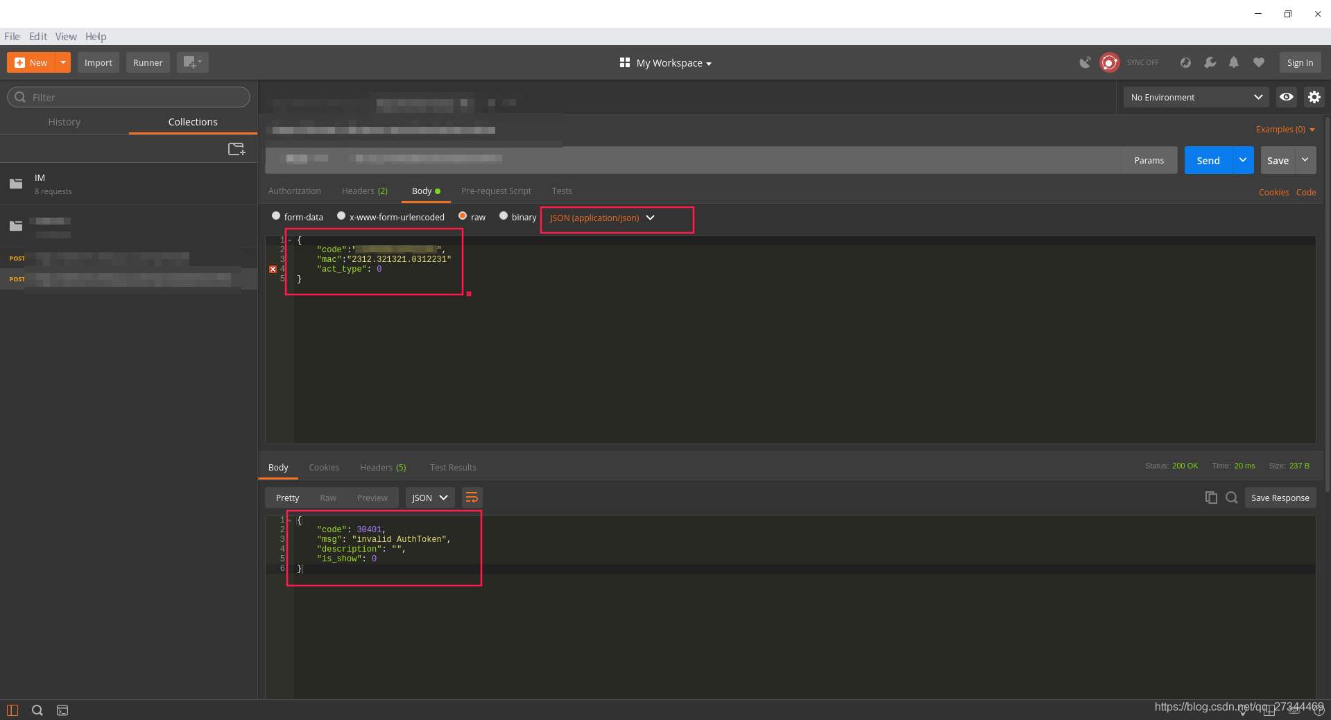Copy the response using the copy icon

(1211, 498)
